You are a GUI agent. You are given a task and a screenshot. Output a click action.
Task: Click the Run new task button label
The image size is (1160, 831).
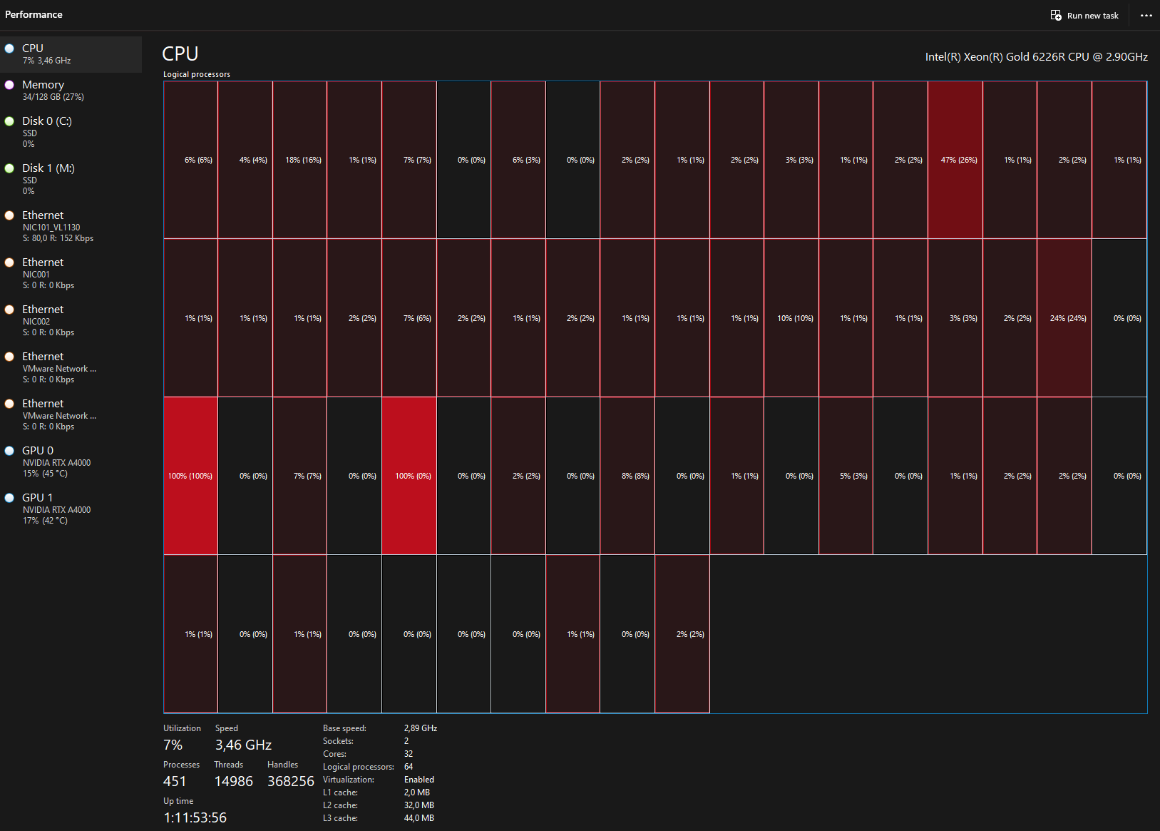[1092, 16]
